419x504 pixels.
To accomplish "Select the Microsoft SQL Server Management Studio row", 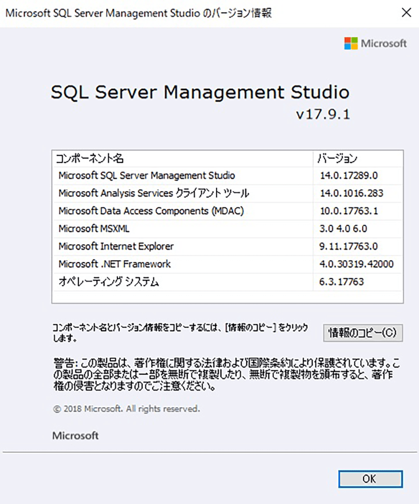I will tap(227, 175).
